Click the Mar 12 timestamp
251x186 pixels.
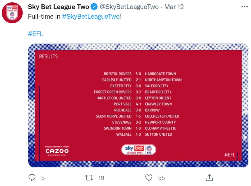click(174, 7)
